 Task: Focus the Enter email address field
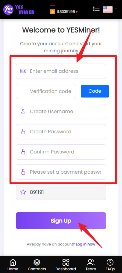pos(61,71)
